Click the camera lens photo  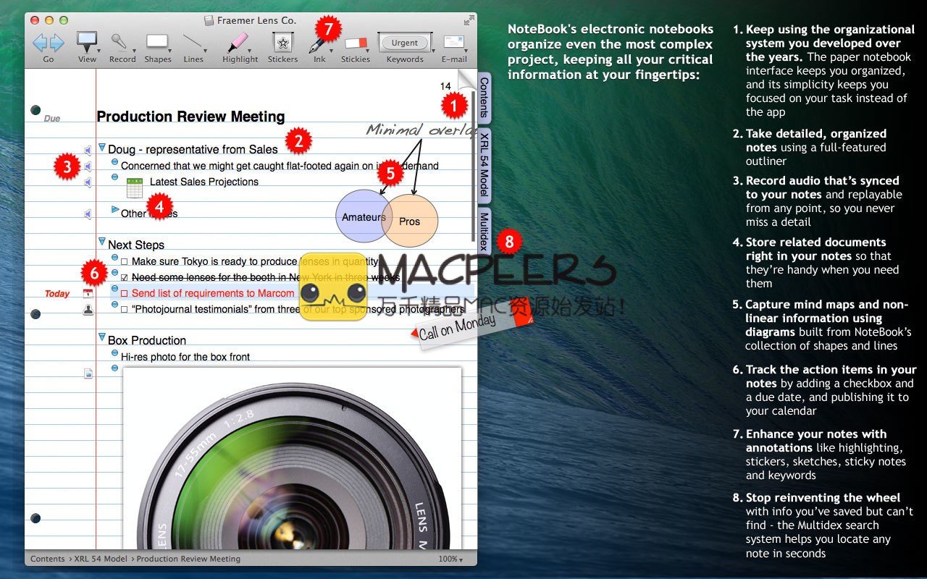point(292,463)
